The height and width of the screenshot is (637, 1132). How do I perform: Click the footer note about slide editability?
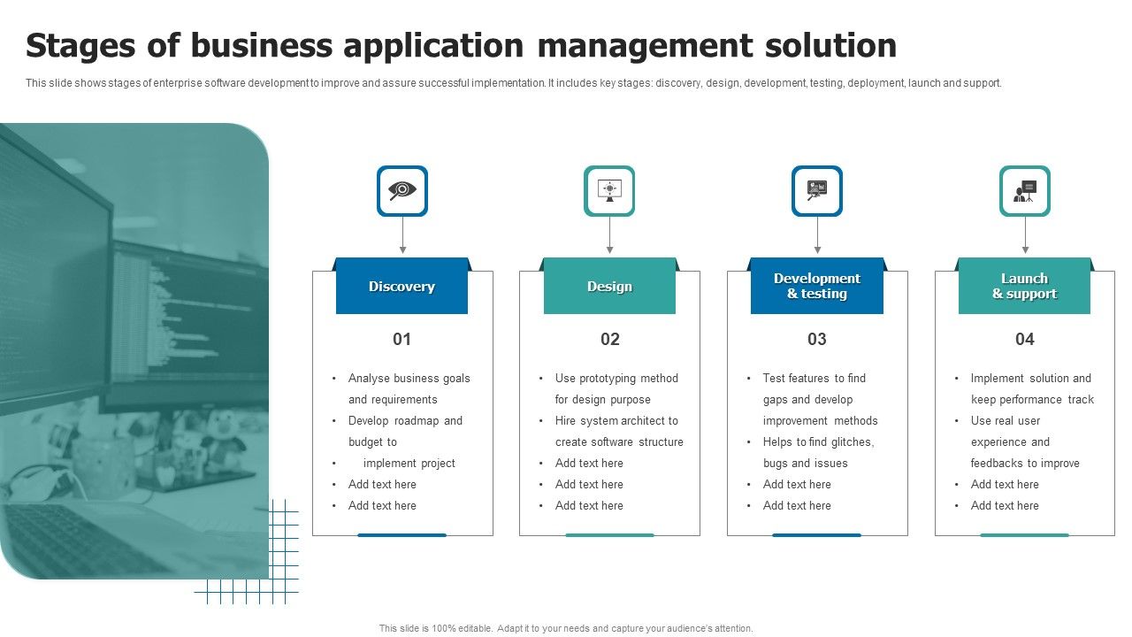coord(565,628)
